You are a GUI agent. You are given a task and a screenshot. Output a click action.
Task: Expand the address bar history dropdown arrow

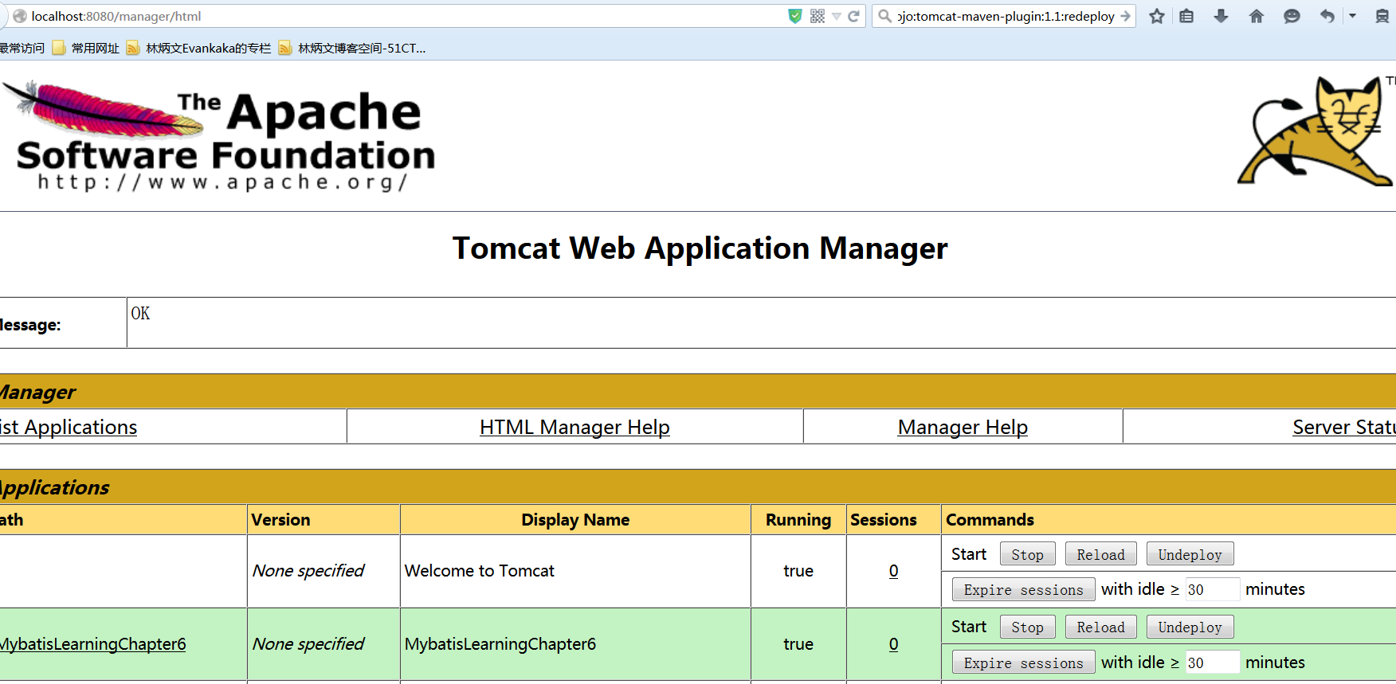pyautogui.click(x=837, y=16)
